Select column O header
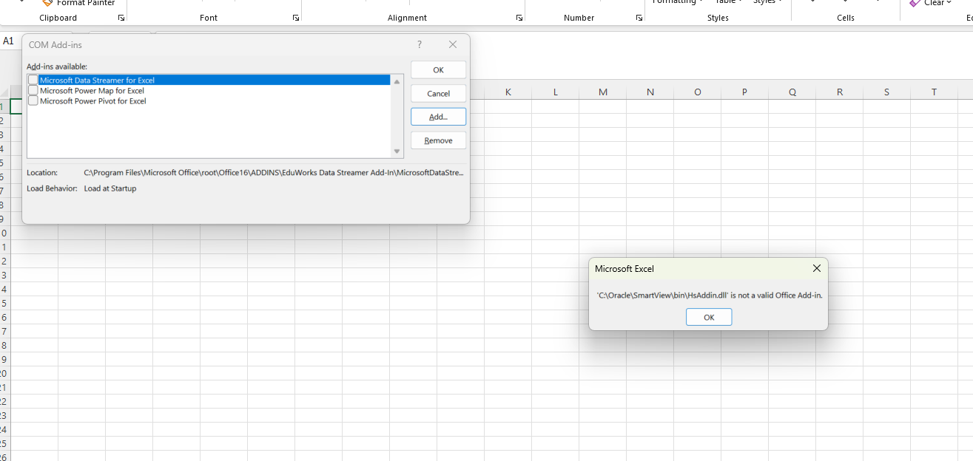 [698, 92]
